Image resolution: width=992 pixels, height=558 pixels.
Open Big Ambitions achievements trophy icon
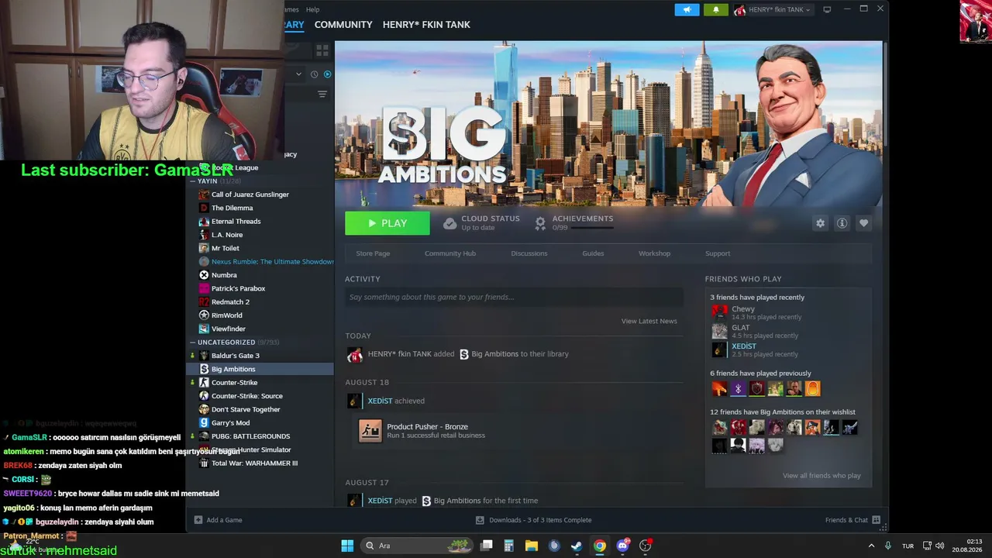pos(540,223)
